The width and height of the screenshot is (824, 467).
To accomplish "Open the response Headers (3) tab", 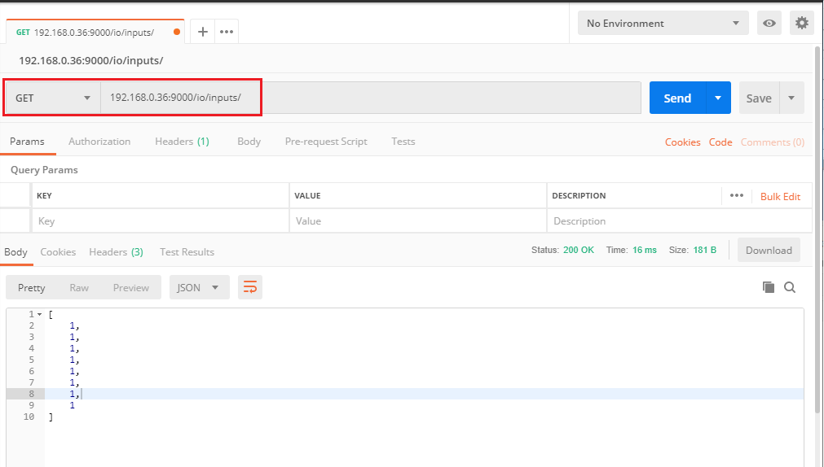I will (x=116, y=252).
